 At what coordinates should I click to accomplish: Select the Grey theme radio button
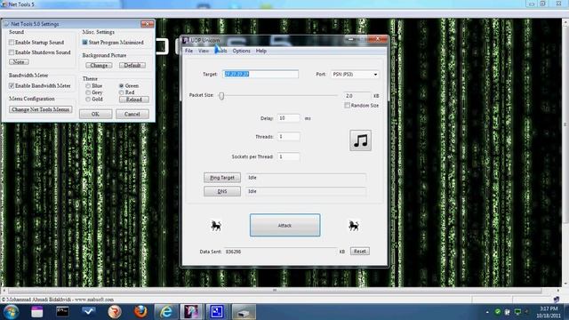point(88,92)
